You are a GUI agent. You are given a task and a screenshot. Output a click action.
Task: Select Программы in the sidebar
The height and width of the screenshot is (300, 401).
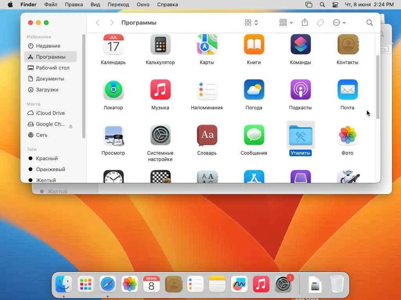coord(51,57)
